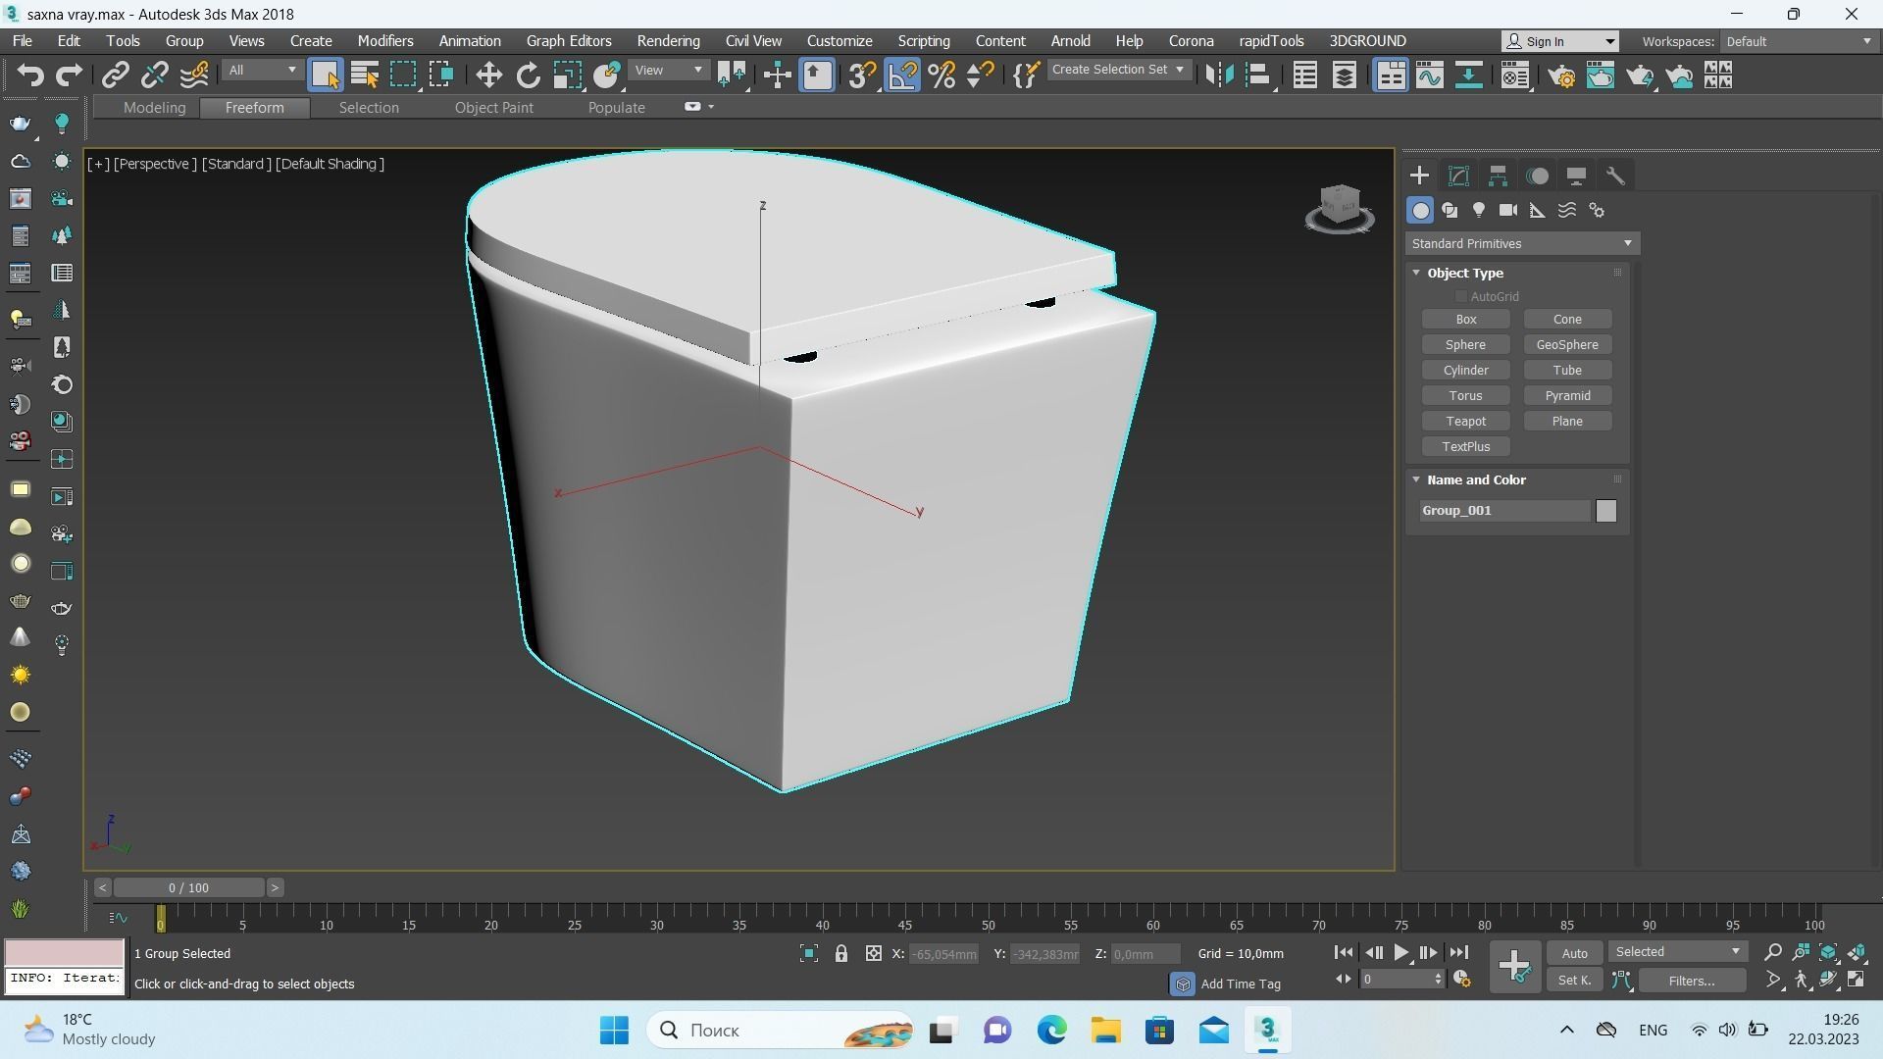Create a Teapot primitive
Image resolution: width=1883 pixels, height=1059 pixels.
coord(1465,422)
